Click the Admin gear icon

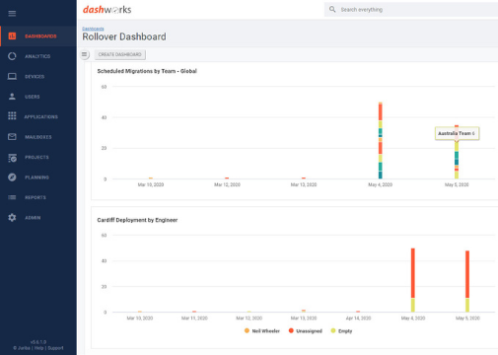12,217
